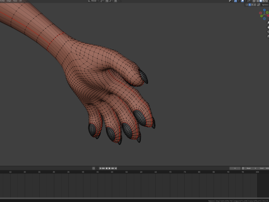This screenshot has height=202, width=269.
Task: Toggle viewport gizmos button
Action: point(235,1)
